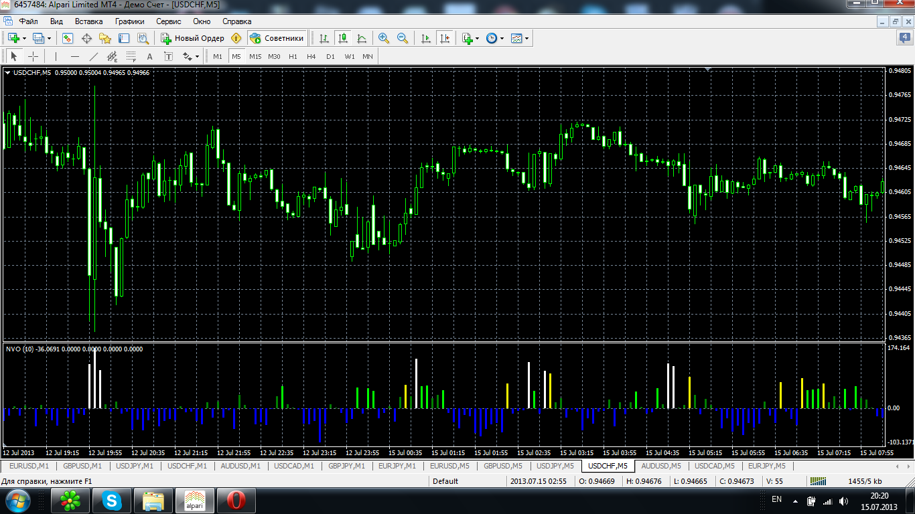Select the MN timeframe button
Image resolution: width=915 pixels, height=514 pixels.
pyautogui.click(x=368, y=56)
